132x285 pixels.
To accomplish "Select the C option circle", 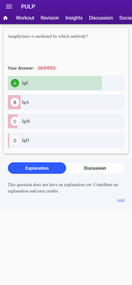I will click(15, 121).
